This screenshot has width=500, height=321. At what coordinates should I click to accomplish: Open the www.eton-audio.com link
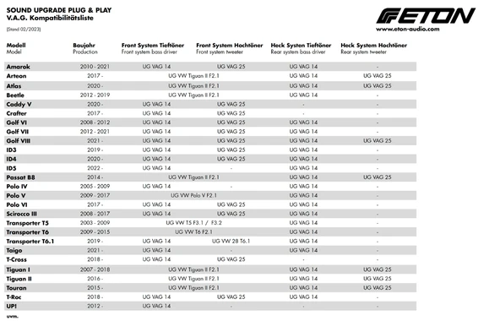408,29
